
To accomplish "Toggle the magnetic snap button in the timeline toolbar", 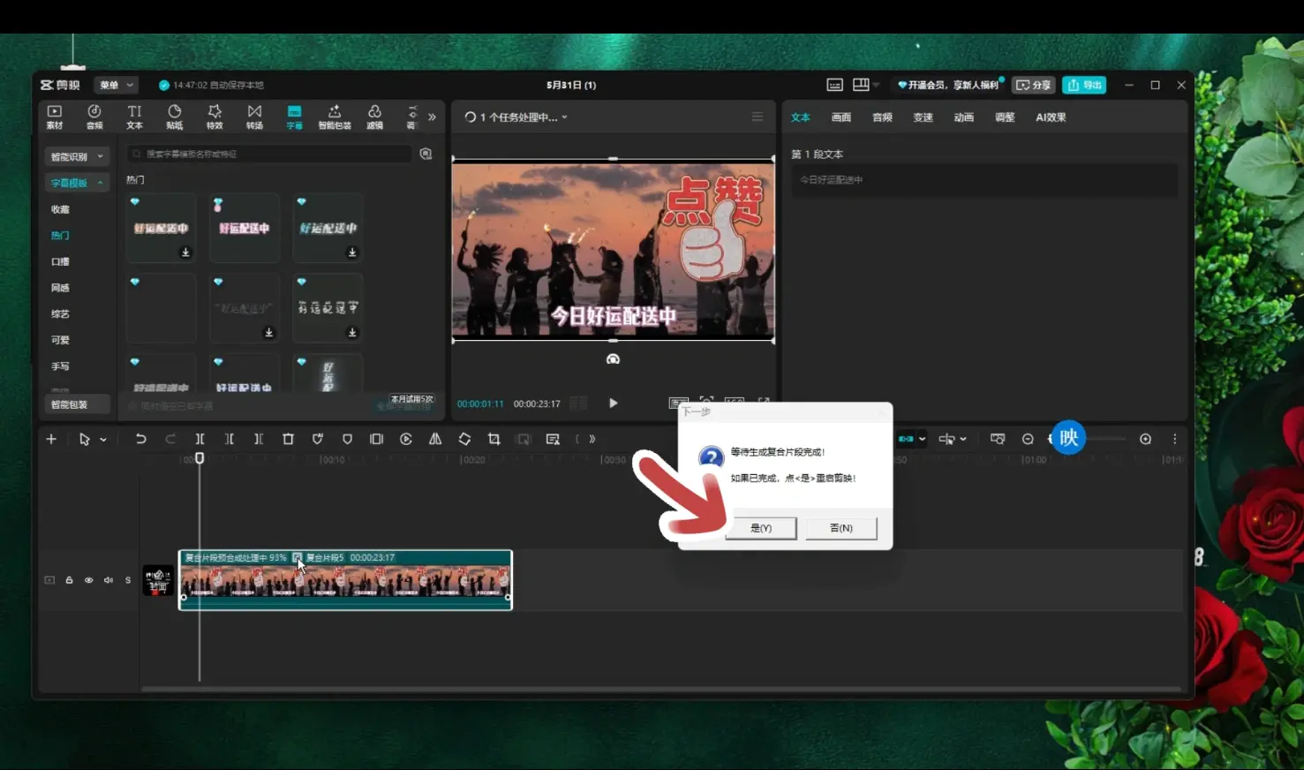I will click(x=906, y=439).
